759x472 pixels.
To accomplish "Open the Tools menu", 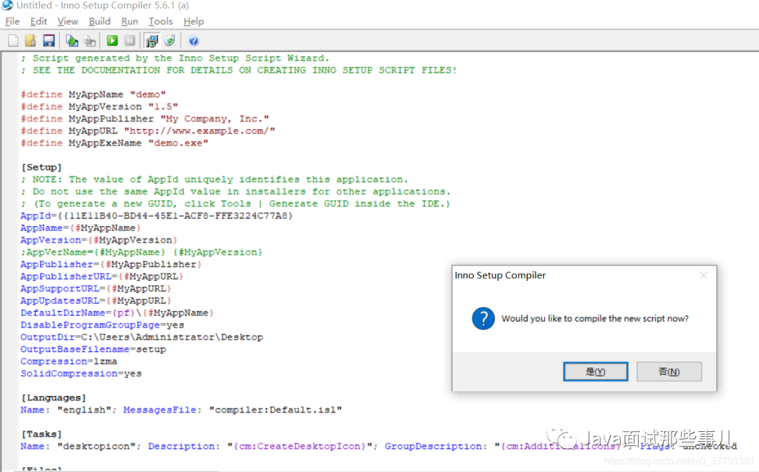I will (x=161, y=21).
